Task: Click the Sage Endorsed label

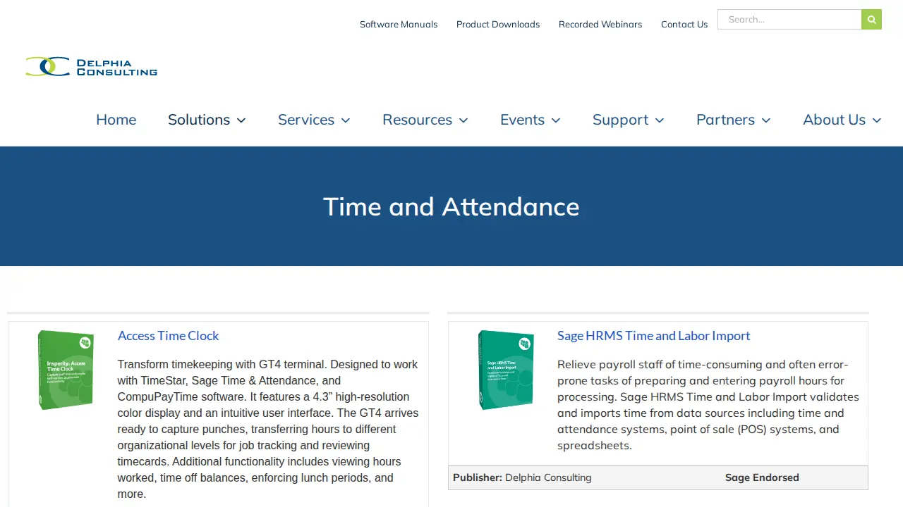Action: (762, 477)
